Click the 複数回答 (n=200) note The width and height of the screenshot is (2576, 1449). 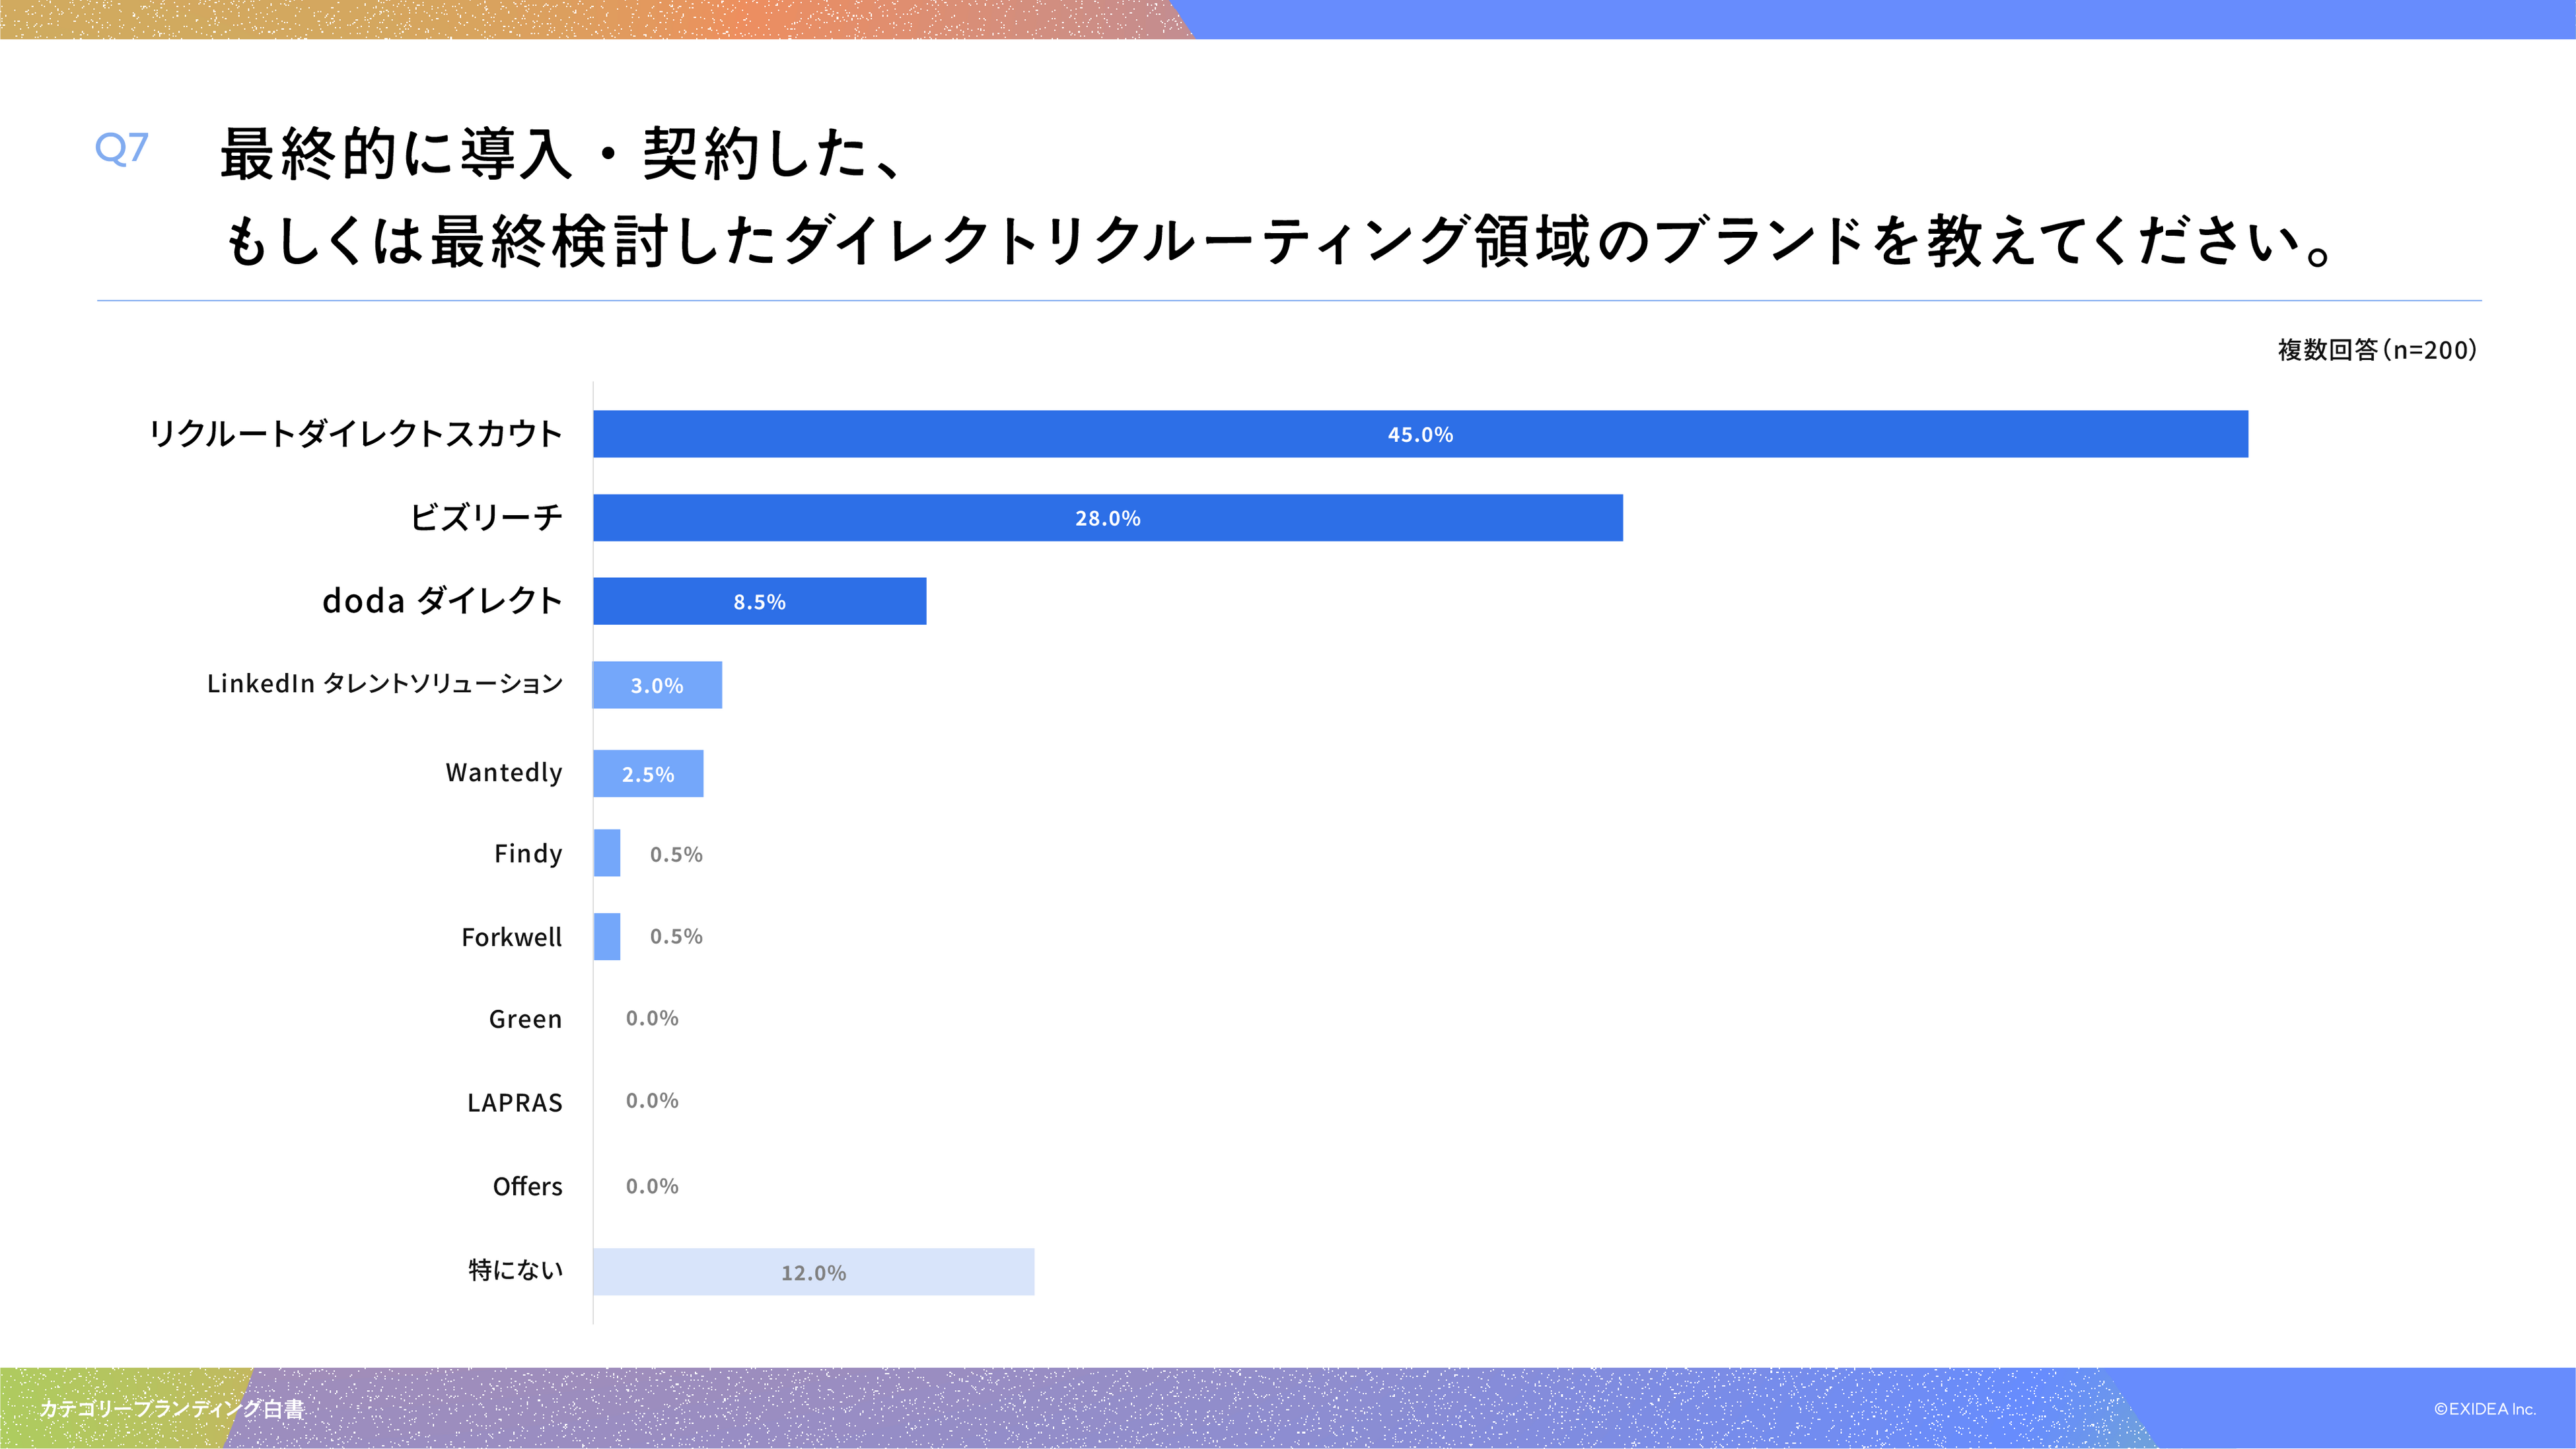click(x=2377, y=350)
